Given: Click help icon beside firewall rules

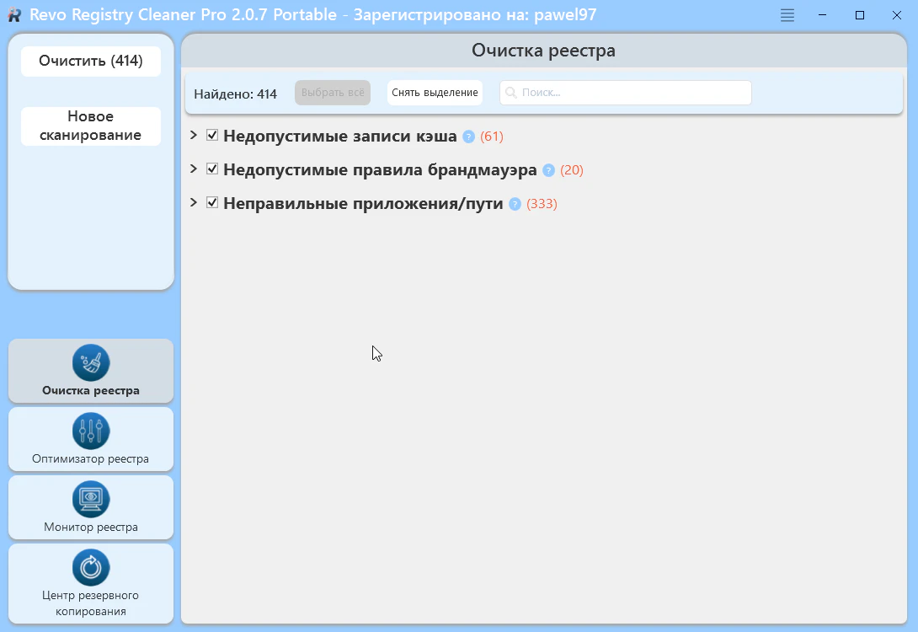Looking at the screenshot, I should point(549,170).
